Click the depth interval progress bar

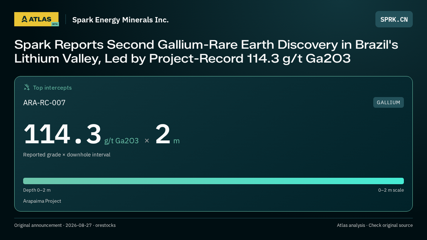point(213,181)
